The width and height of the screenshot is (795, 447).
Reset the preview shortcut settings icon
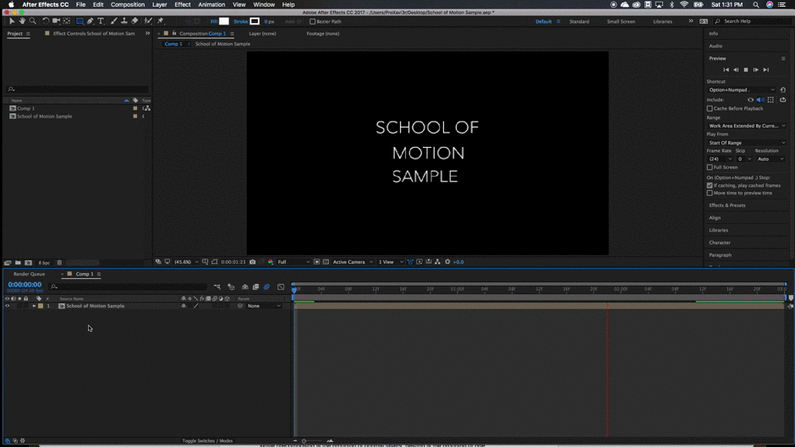click(x=783, y=90)
